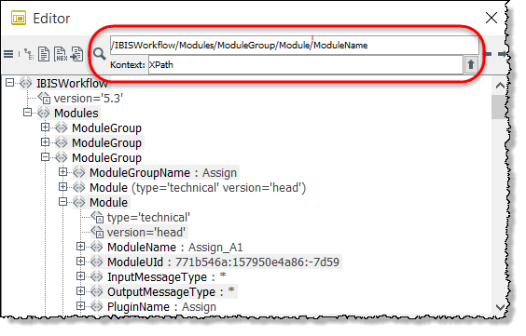Expand the ModuleName : Assign_A1 node
526x336 pixels.
[80, 247]
